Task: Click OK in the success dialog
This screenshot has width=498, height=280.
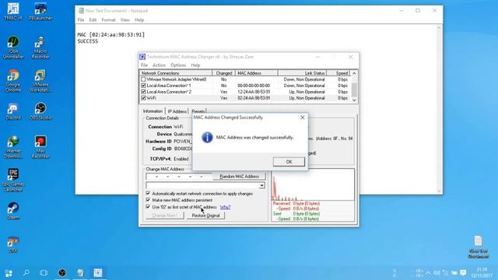Action: coord(289,162)
